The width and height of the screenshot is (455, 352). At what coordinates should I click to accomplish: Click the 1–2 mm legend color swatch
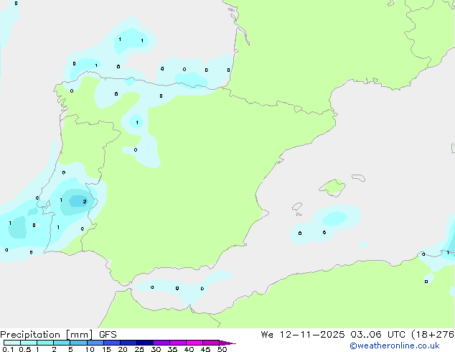[x=45, y=343]
